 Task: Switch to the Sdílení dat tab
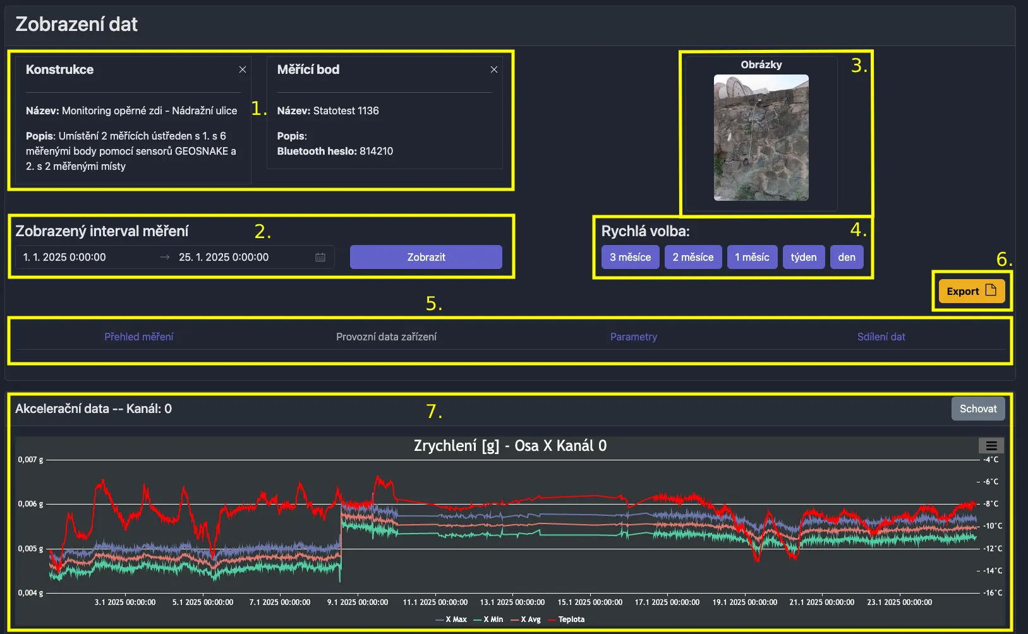(881, 337)
